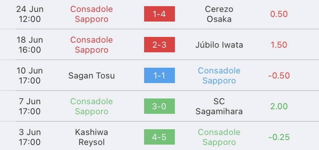Viewport: 319px width, 150px height.
Task: Click Consadole Sapporo in the 7 Jun row
Action: click(92, 107)
